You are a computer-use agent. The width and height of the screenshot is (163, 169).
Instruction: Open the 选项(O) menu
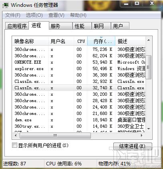point(34,15)
